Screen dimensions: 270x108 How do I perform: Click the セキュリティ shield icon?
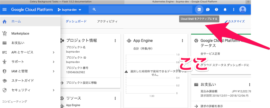point(5,90)
